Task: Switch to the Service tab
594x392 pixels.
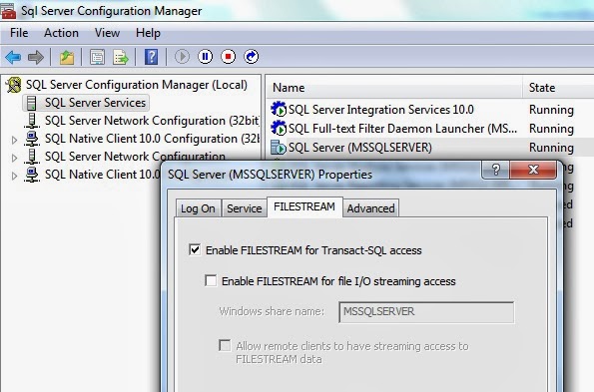Action: click(x=245, y=208)
